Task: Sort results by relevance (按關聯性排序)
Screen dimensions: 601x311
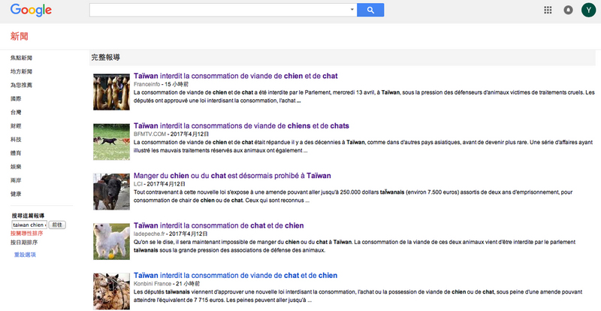Action: 27,234
